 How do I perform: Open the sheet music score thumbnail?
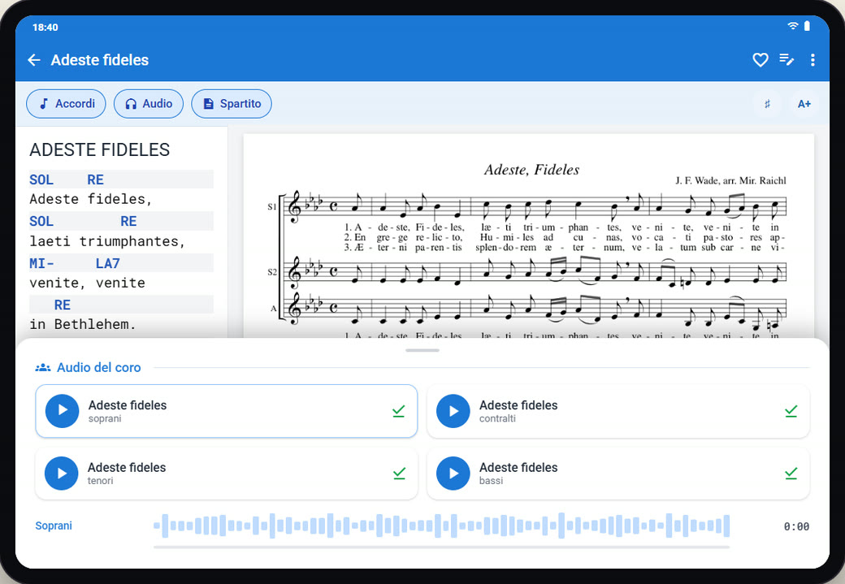coord(529,236)
